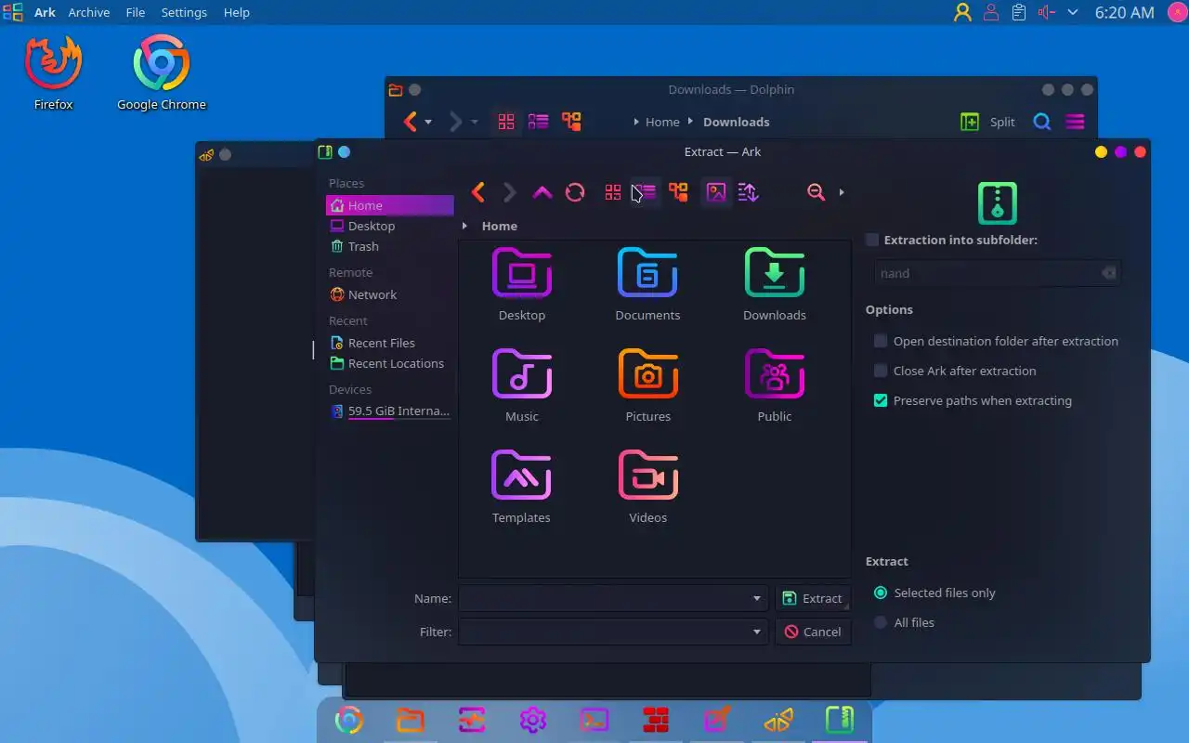Click Dolphin's Split view button

click(x=988, y=122)
